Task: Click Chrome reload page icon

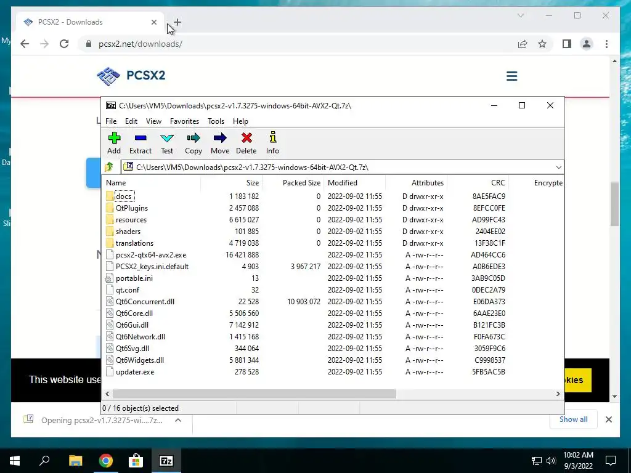Action: (x=64, y=44)
